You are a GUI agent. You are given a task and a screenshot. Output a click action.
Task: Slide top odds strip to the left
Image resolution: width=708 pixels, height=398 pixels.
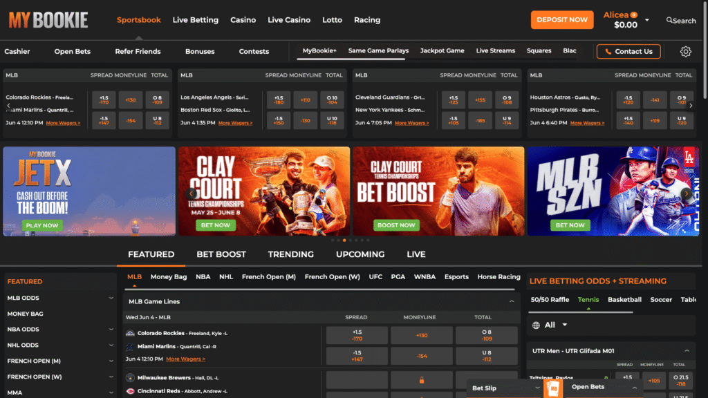point(8,106)
